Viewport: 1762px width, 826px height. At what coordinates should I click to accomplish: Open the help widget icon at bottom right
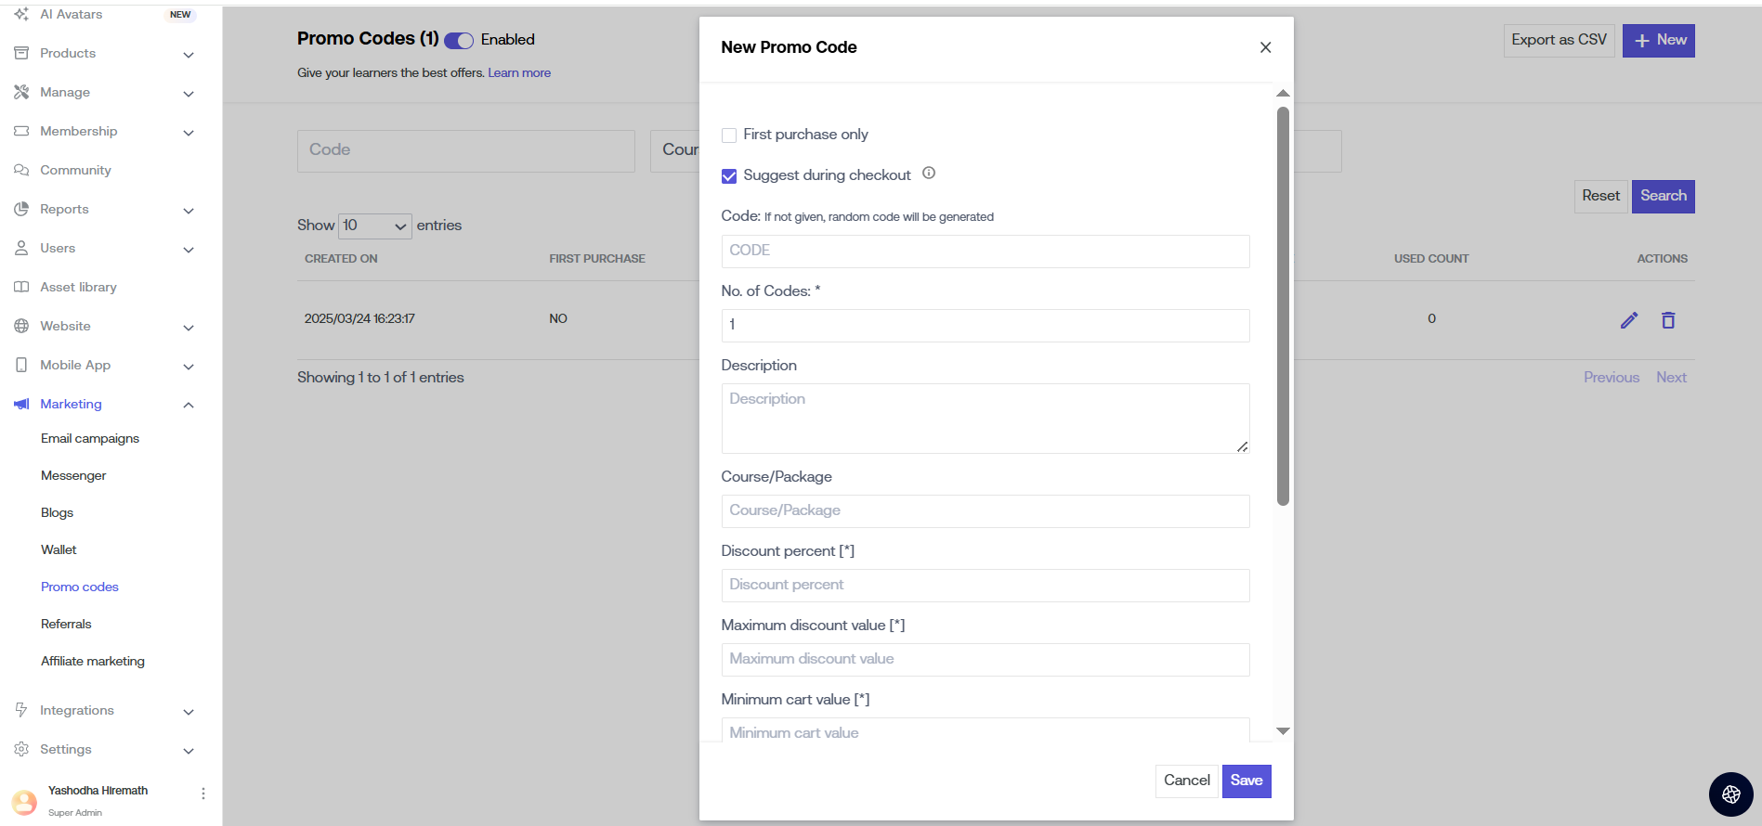coord(1730,794)
